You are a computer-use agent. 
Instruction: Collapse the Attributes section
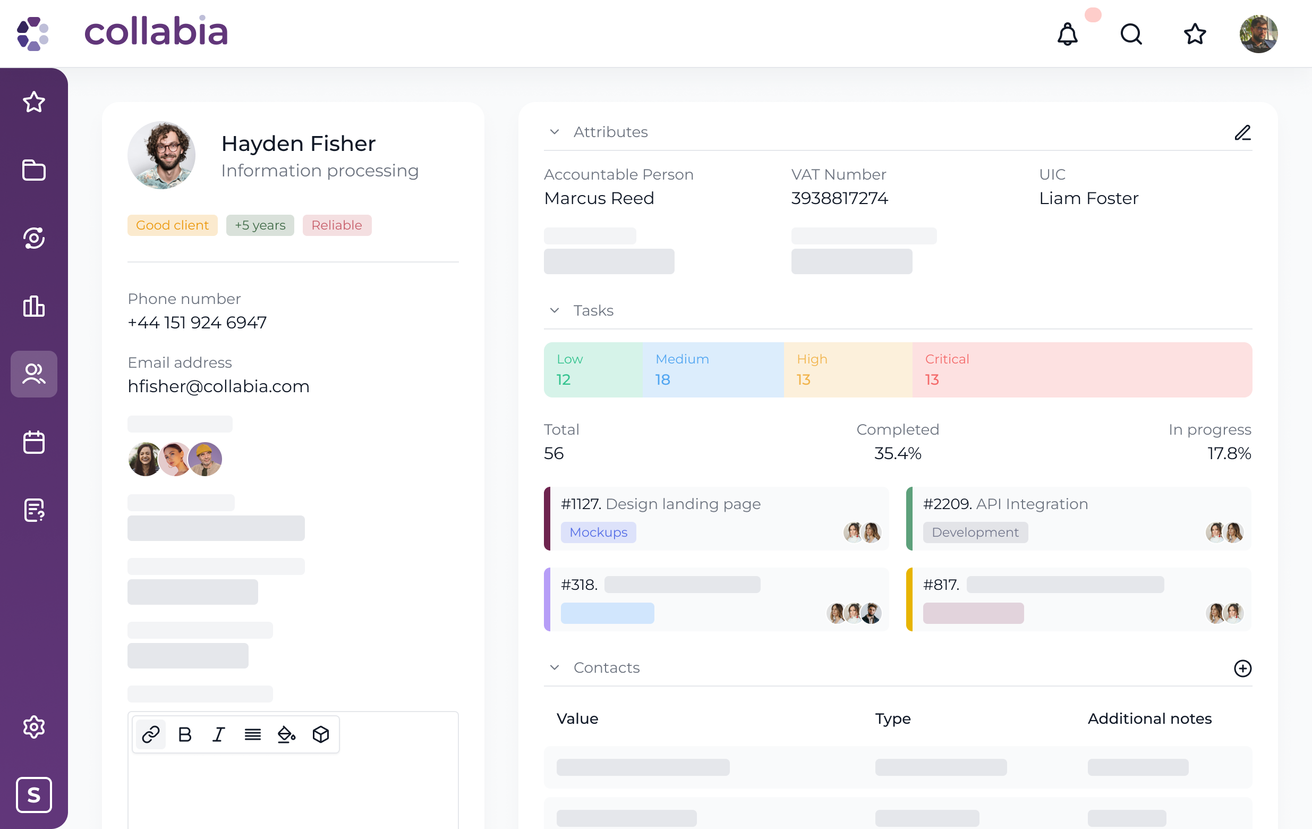[x=555, y=131]
